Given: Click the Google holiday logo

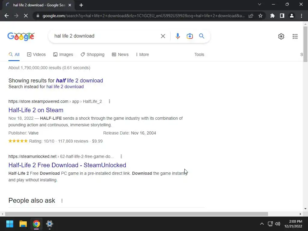Looking at the screenshot, I should click(x=21, y=36).
